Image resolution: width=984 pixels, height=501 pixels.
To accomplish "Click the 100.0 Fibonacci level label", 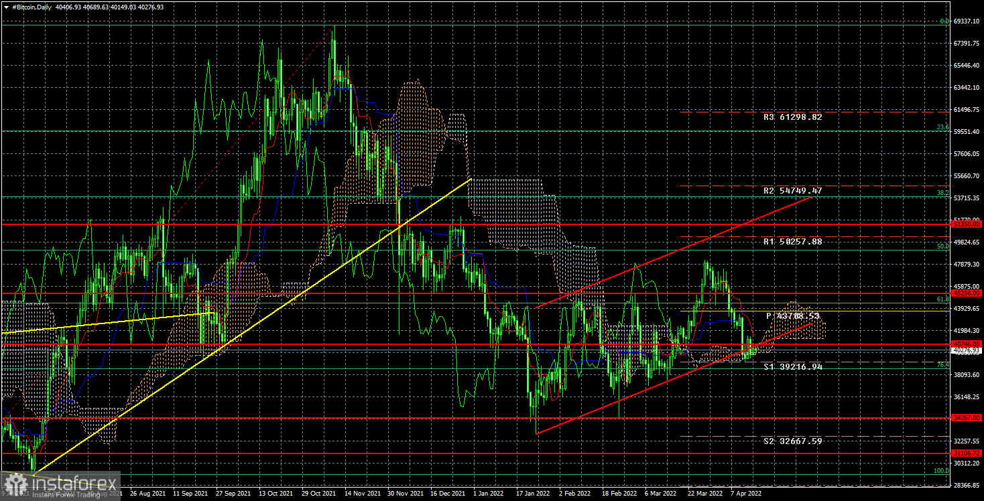I will pyautogui.click(x=942, y=471).
